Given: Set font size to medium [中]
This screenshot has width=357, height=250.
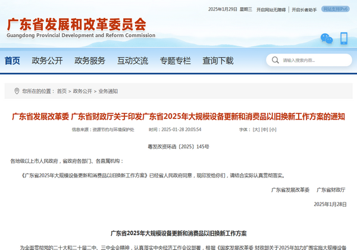Looking at the screenshot, I should [264, 129].
